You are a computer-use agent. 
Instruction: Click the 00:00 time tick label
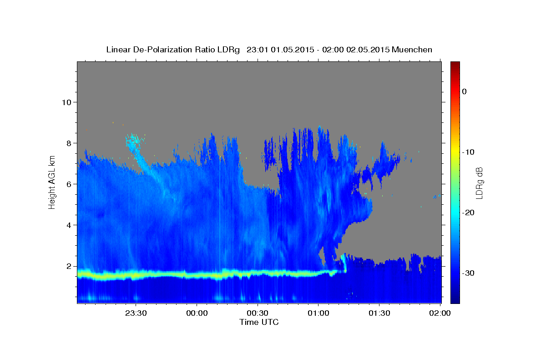click(x=197, y=313)
